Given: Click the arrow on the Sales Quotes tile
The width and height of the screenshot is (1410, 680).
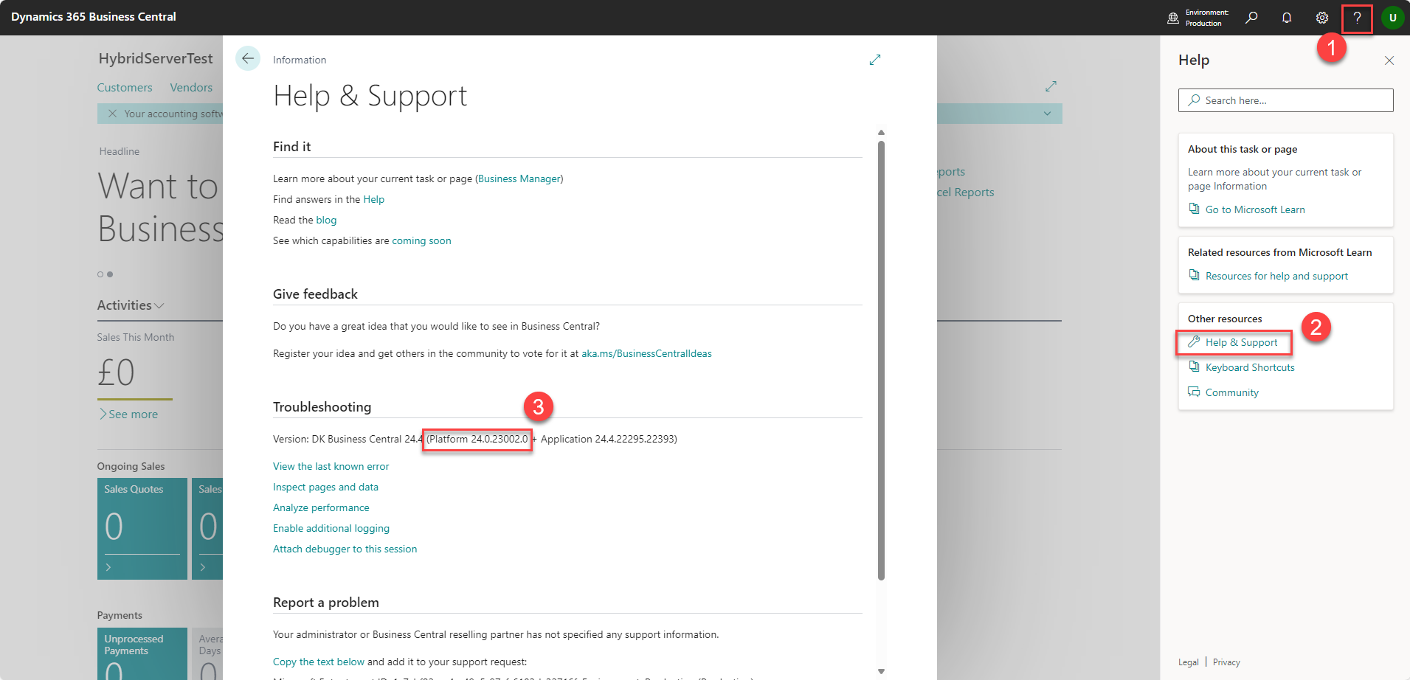Looking at the screenshot, I should 108,567.
